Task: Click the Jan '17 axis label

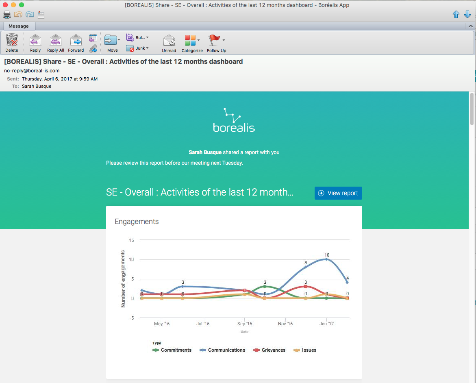Action: tap(327, 324)
